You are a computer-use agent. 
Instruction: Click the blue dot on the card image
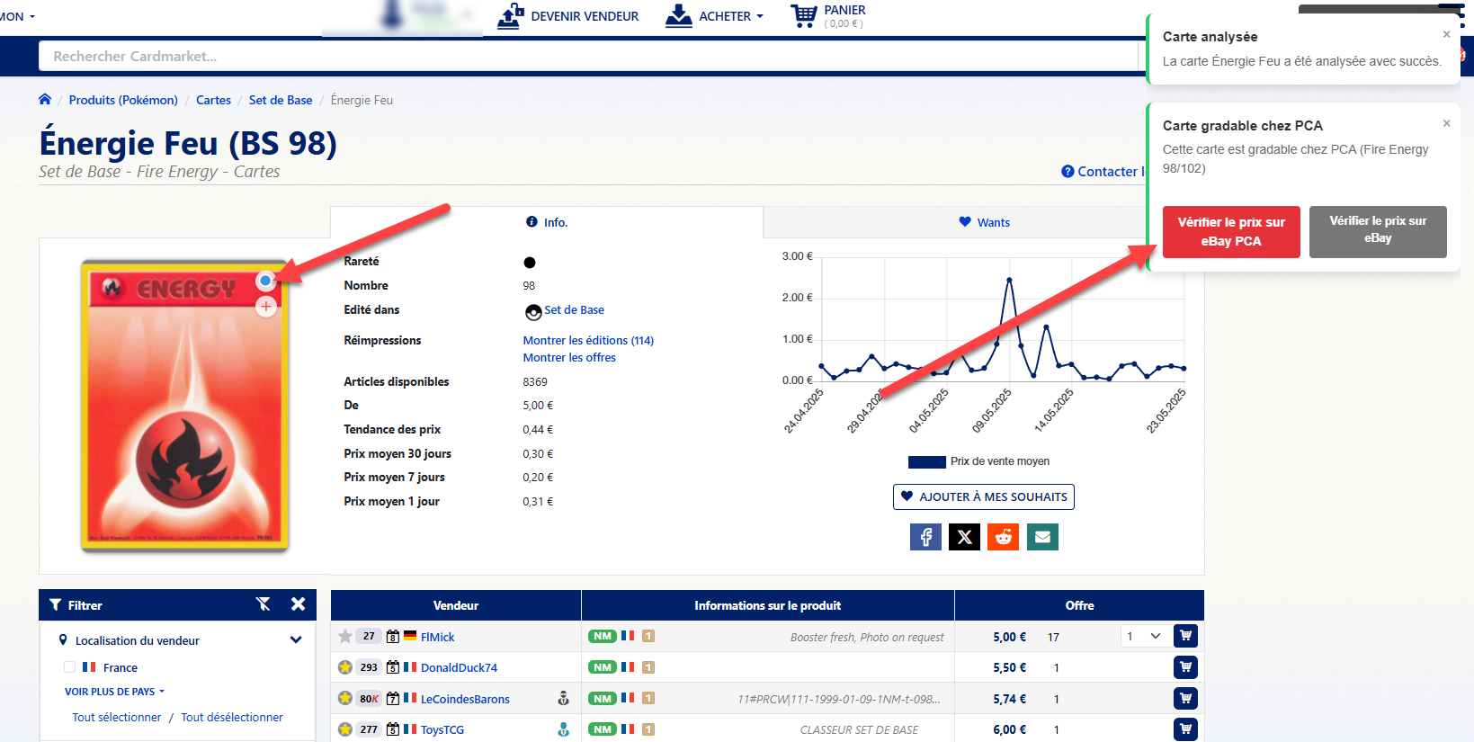265,282
